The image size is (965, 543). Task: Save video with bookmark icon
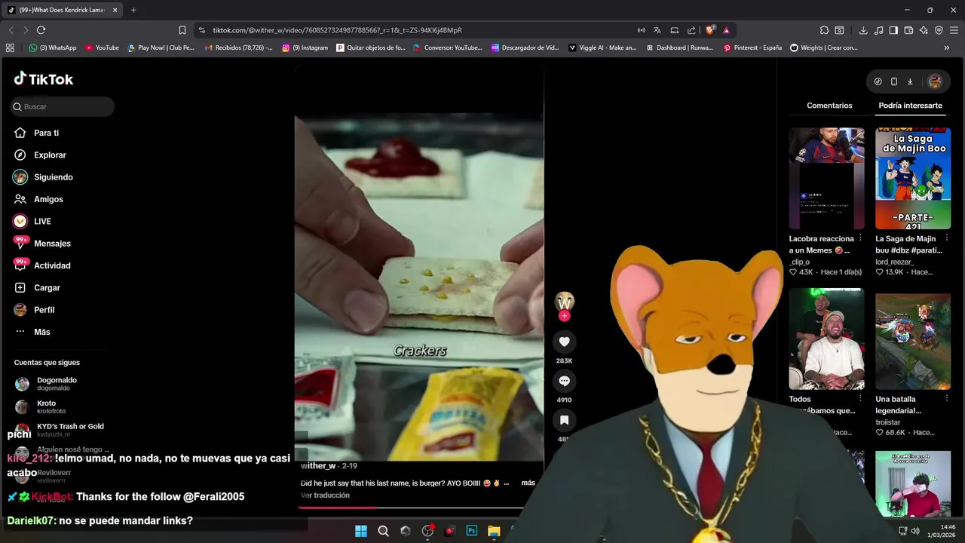[x=564, y=420]
